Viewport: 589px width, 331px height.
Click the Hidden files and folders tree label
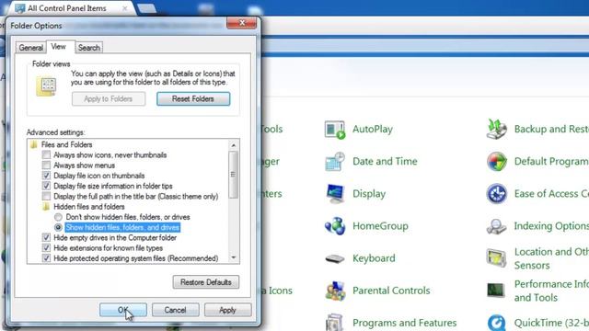click(x=89, y=207)
